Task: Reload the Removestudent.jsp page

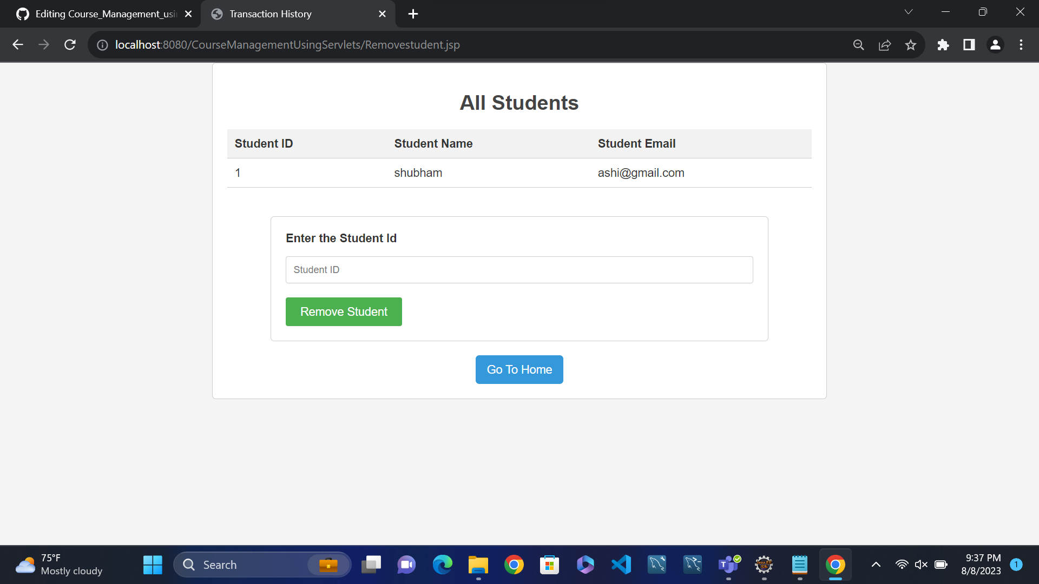Action: click(x=70, y=45)
